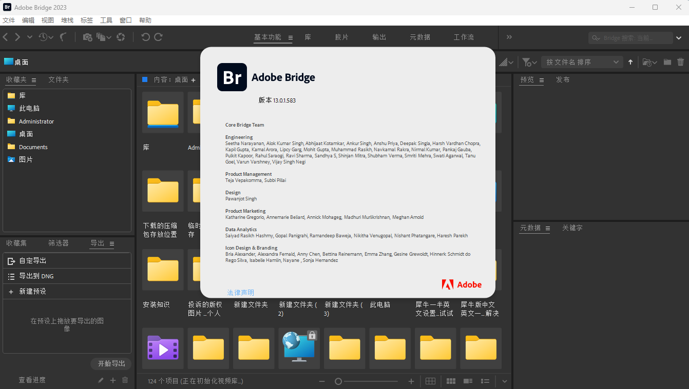Click the 法律声明 link

click(240, 292)
